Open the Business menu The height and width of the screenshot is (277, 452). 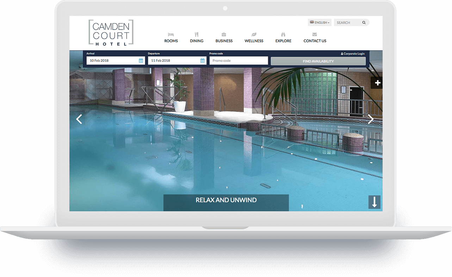(224, 41)
